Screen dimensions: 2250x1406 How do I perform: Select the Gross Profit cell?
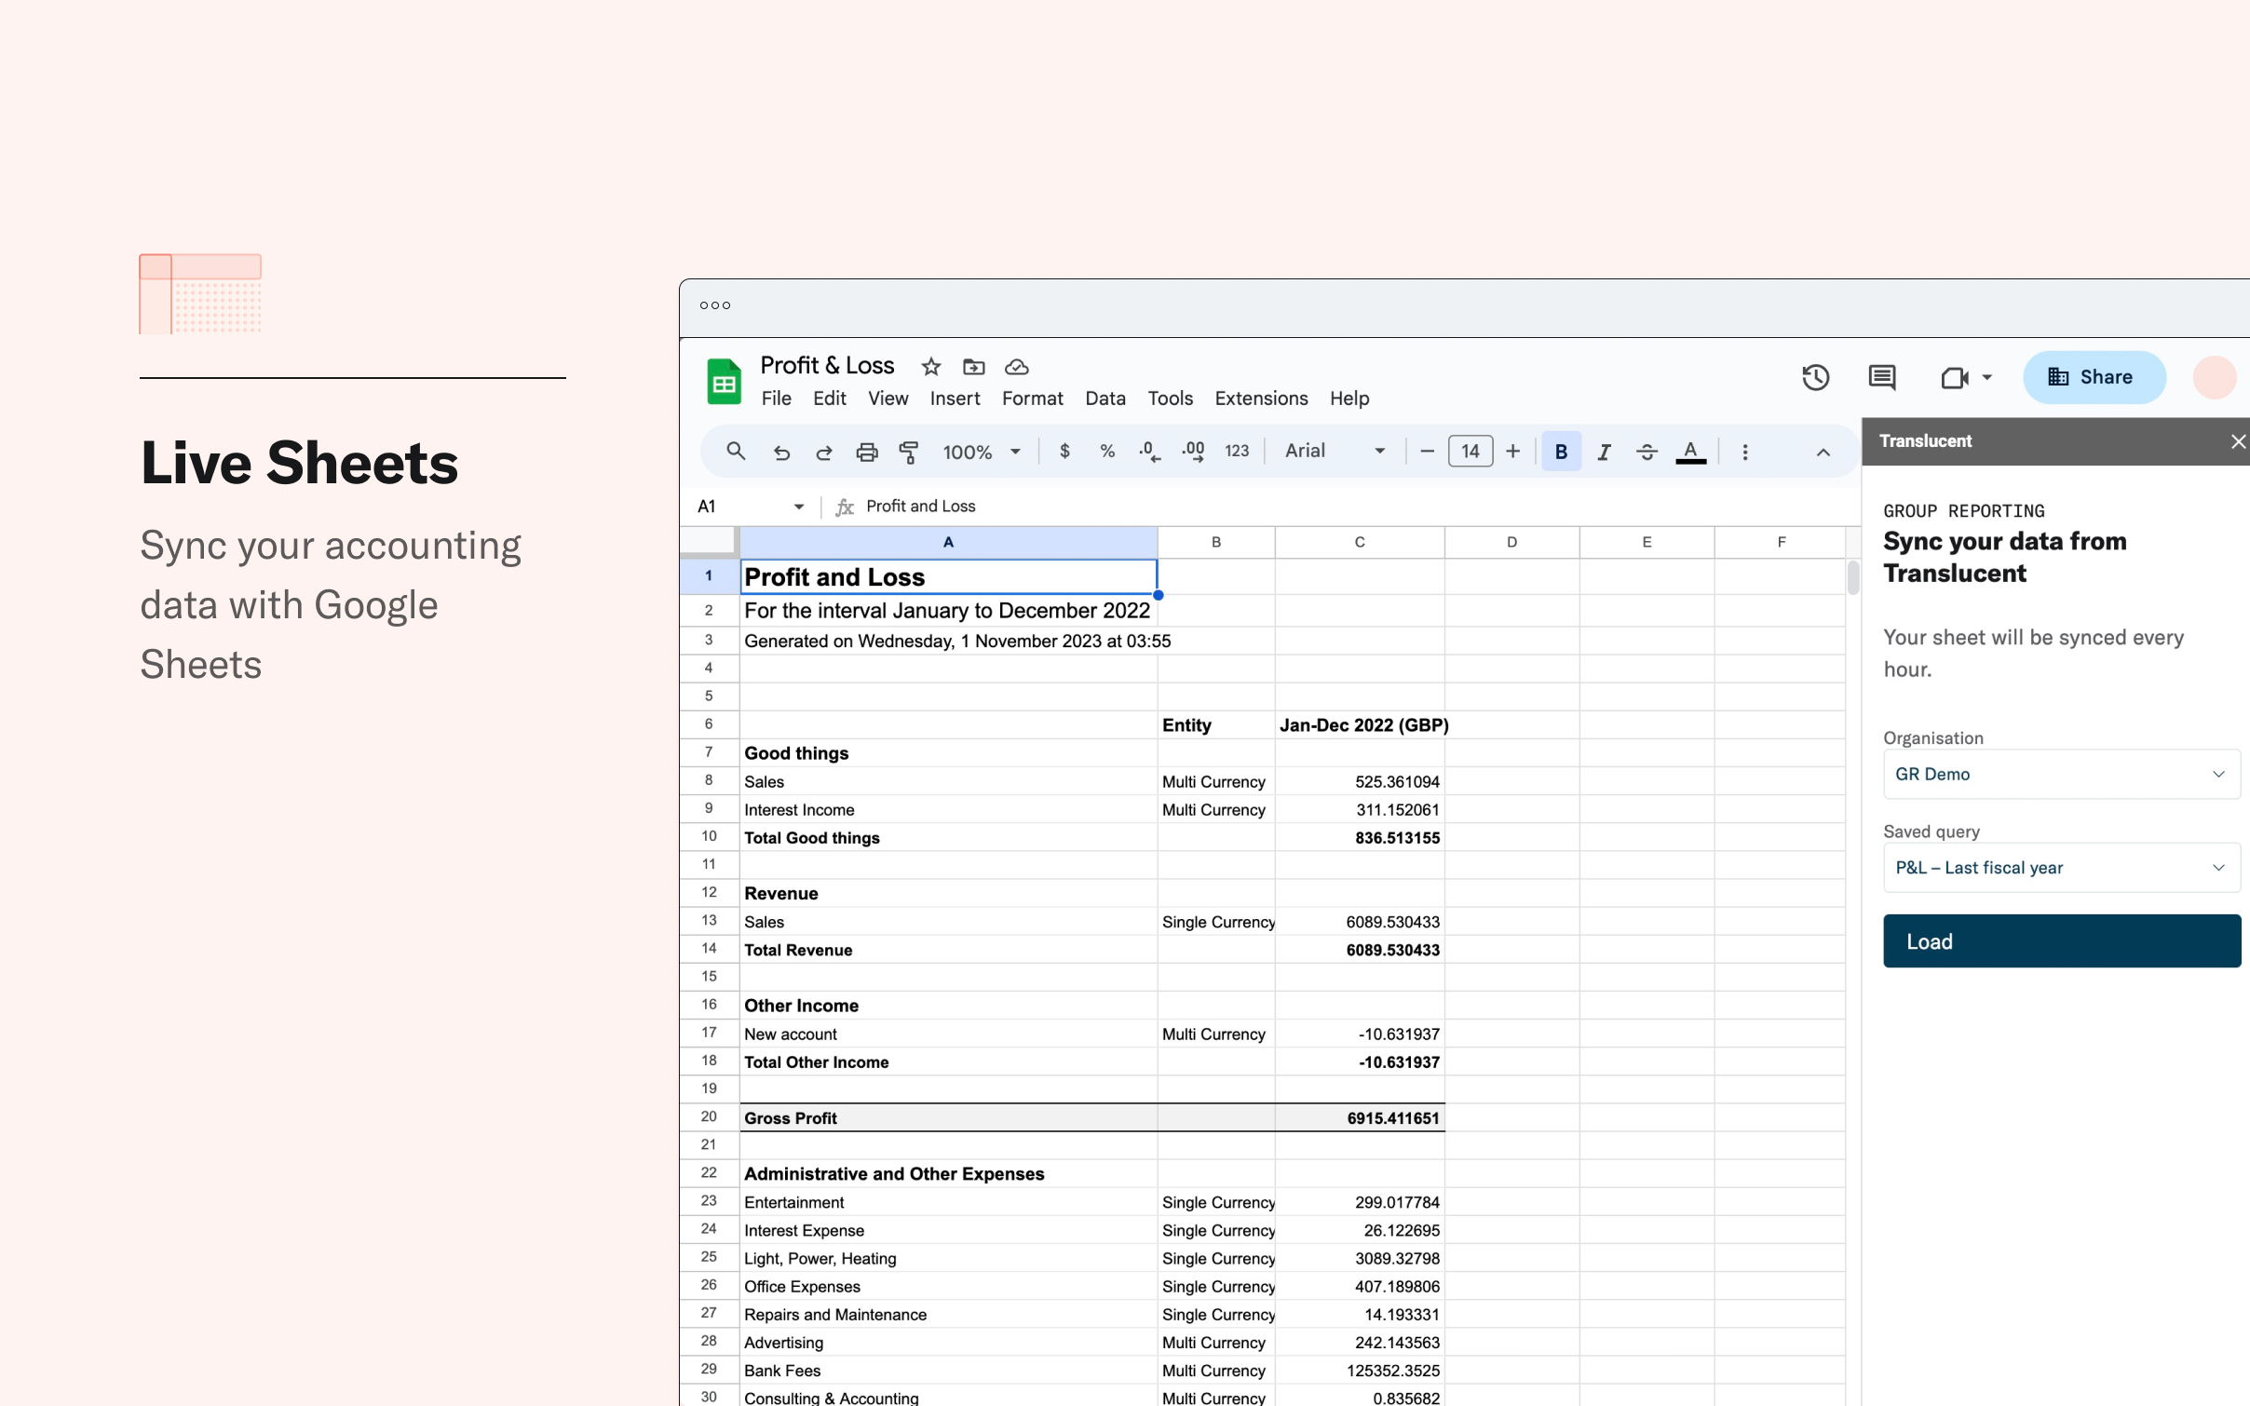(948, 1118)
